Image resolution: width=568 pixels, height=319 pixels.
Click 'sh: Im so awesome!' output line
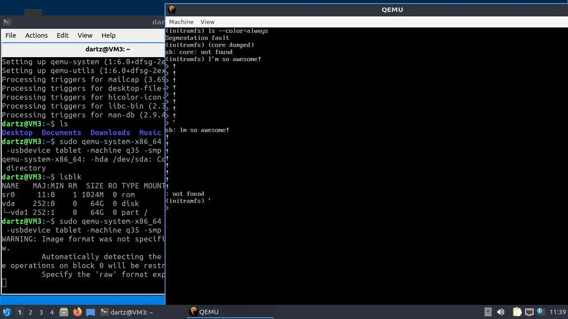pos(197,130)
